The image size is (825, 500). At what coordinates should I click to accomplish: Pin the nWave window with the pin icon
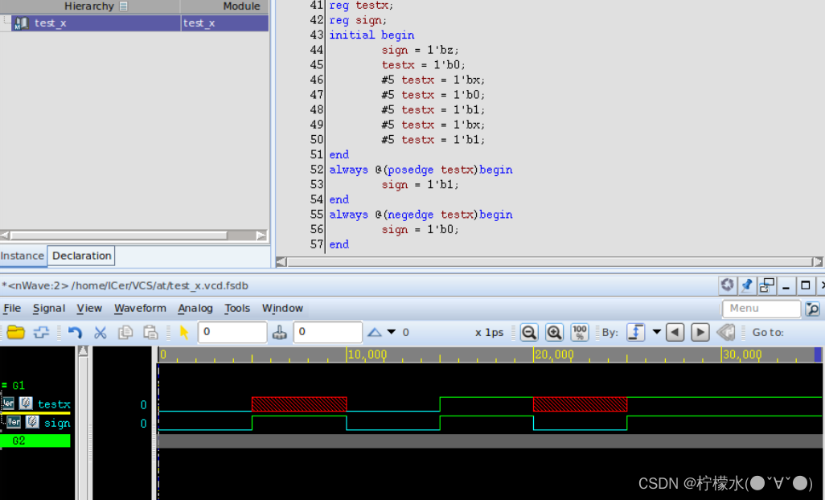[x=746, y=285]
